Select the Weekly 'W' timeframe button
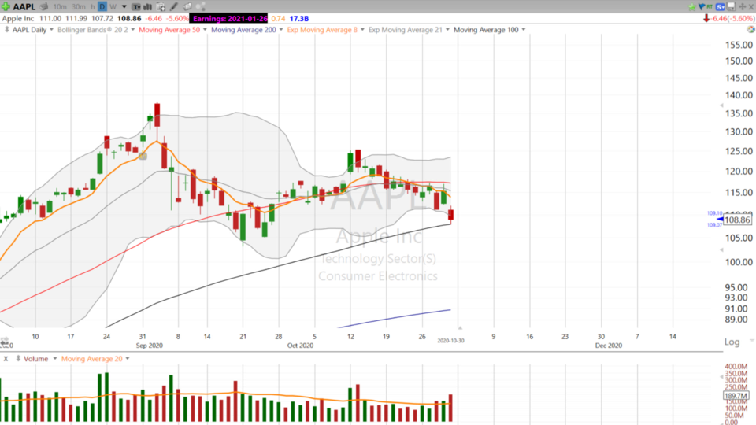Image resolution: width=756 pixels, height=425 pixels. [113, 7]
